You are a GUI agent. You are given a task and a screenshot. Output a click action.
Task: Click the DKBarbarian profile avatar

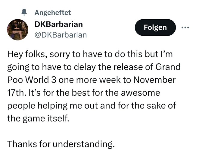click(x=18, y=30)
